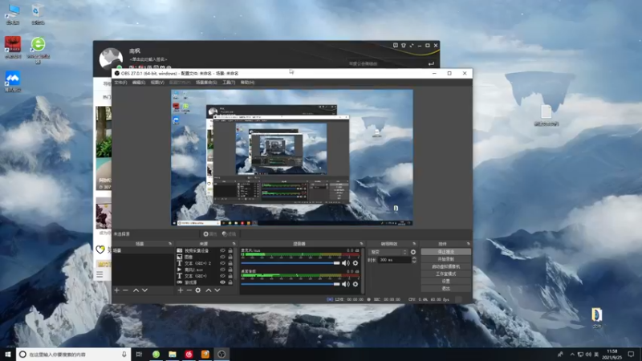
Task: Open the 场景 dock panel options
Action: [x=169, y=243]
